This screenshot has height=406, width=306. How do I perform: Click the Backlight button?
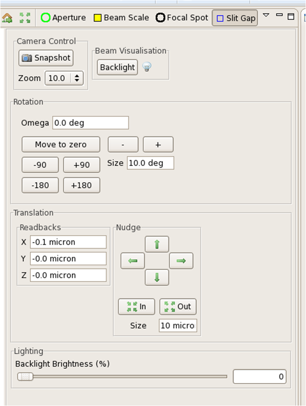tap(117, 67)
